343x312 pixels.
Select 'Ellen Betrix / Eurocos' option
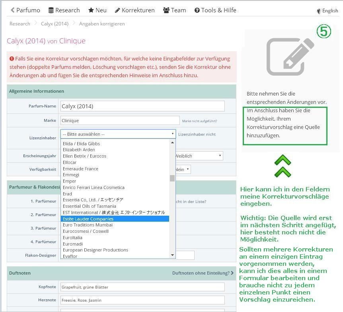[x=115, y=156]
